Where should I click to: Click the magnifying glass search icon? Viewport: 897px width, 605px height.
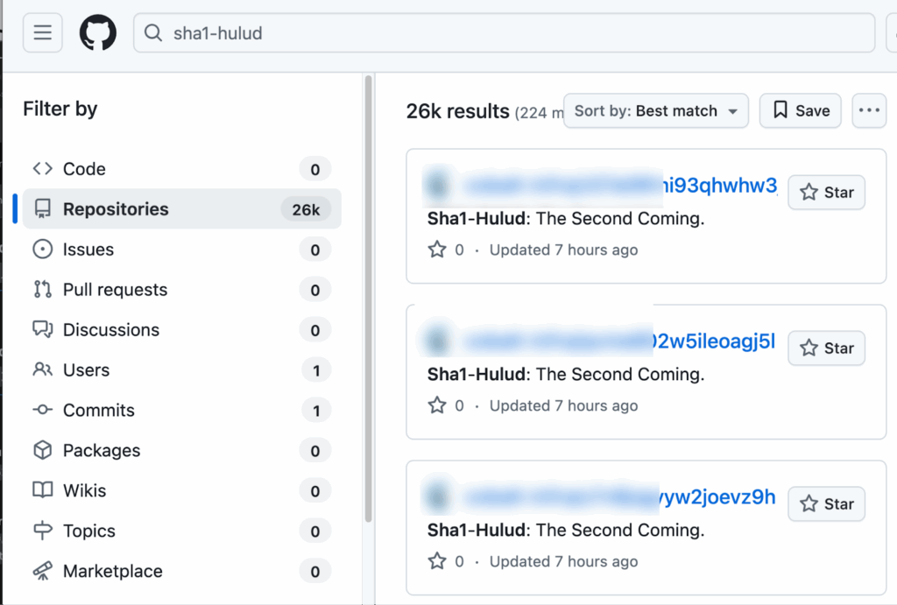[152, 32]
